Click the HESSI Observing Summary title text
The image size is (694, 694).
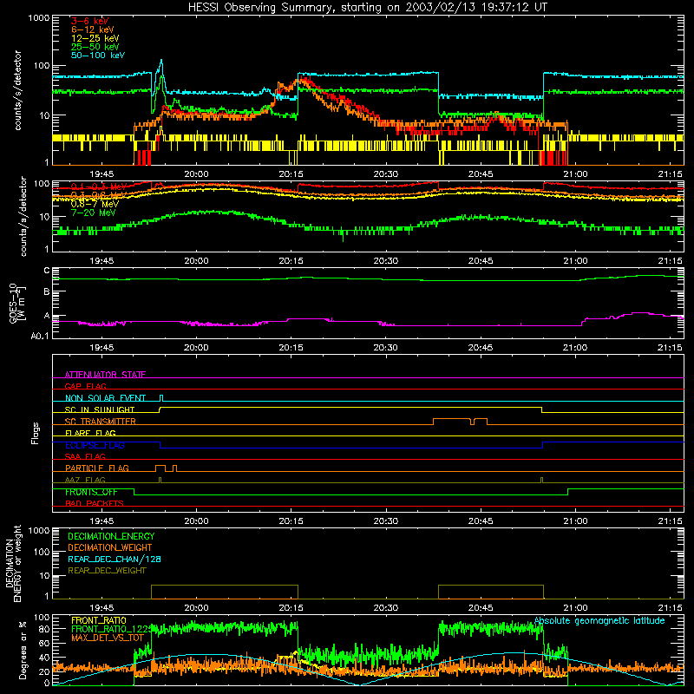tap(368, 8)
